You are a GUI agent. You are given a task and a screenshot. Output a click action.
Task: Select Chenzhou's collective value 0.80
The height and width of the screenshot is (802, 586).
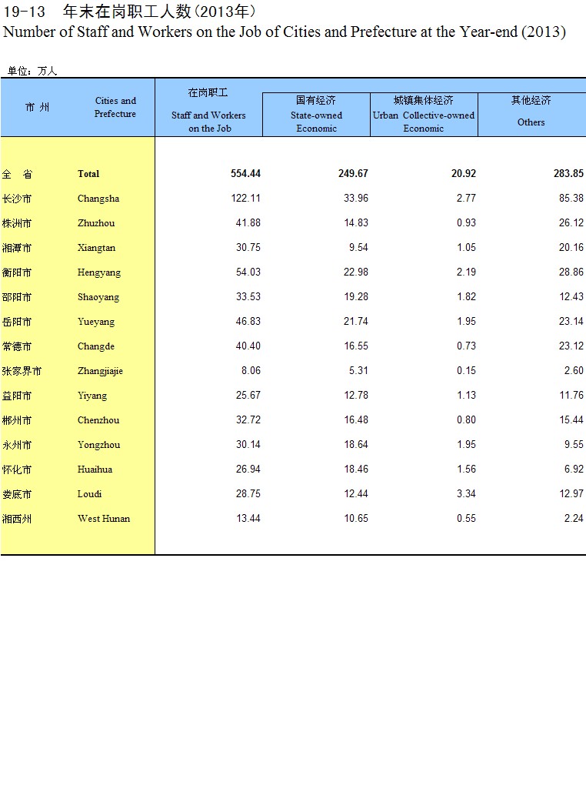click(x=466, y=419)
